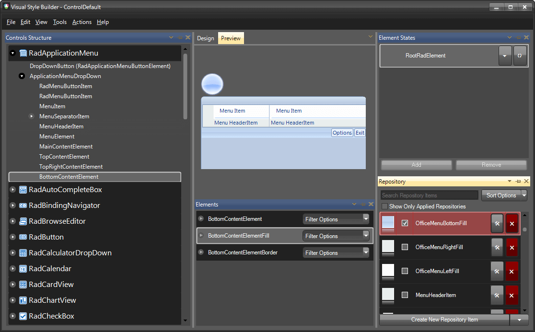Toggle Show Only Applied Repositories
This screenshot has height=332, width=535.
tap(384, 206)
